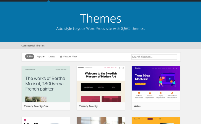Click the Professional Services icon in Astra preview
This screenshot has width=201, height=124.
(173, 93)
